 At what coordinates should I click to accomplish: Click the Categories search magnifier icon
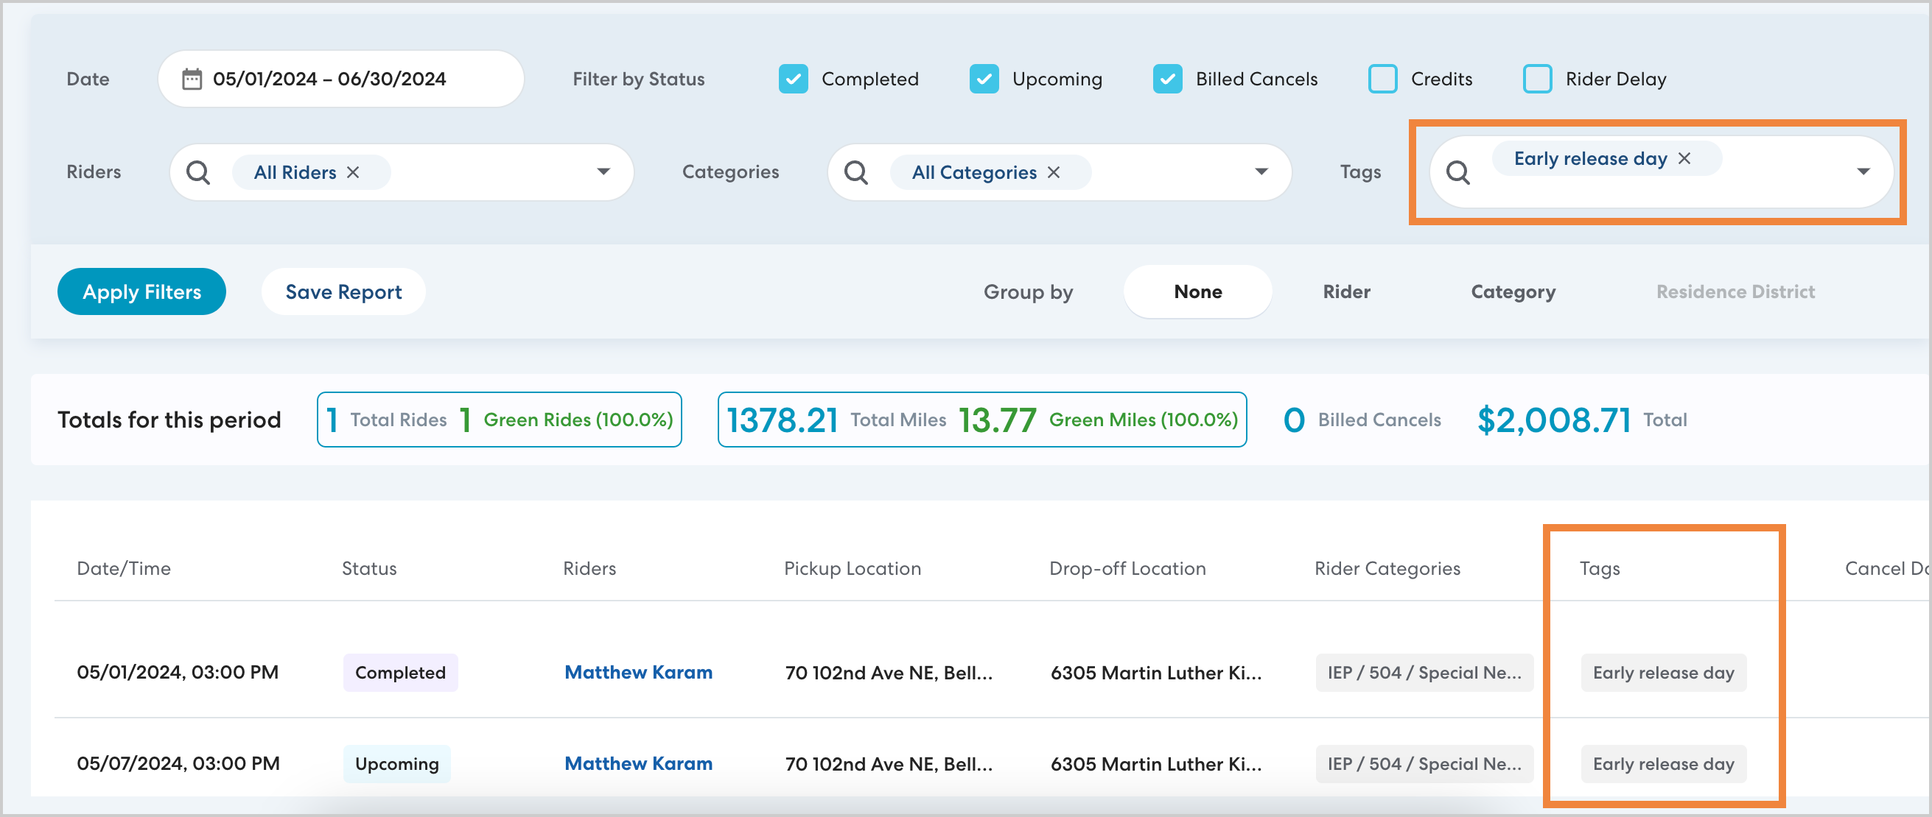coord(855,172)
